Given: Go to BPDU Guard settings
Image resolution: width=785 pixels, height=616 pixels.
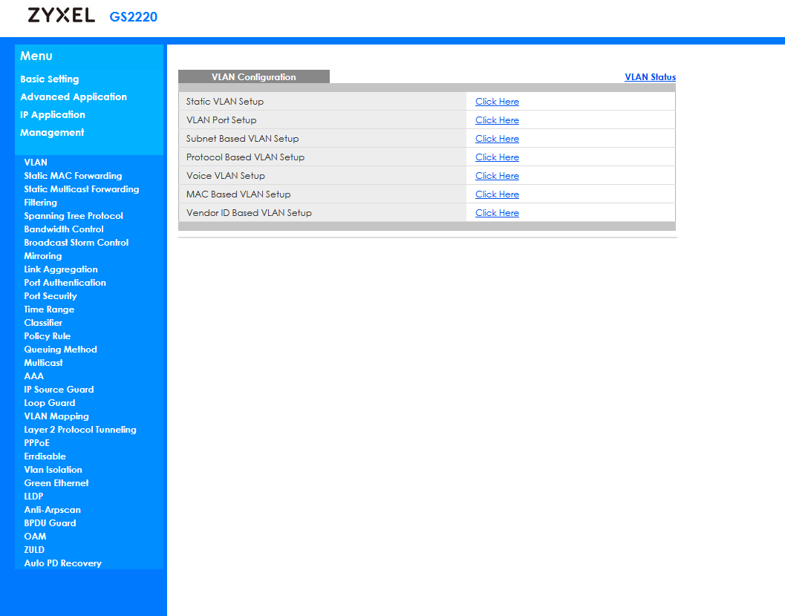Looking at the screenshot, I should click(x=50, y=523).
